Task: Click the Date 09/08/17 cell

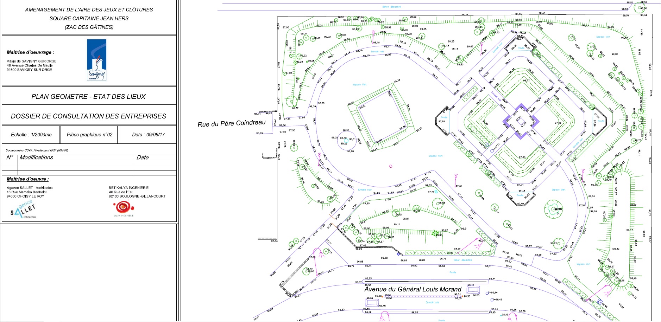Action: (x=148, y=135)
